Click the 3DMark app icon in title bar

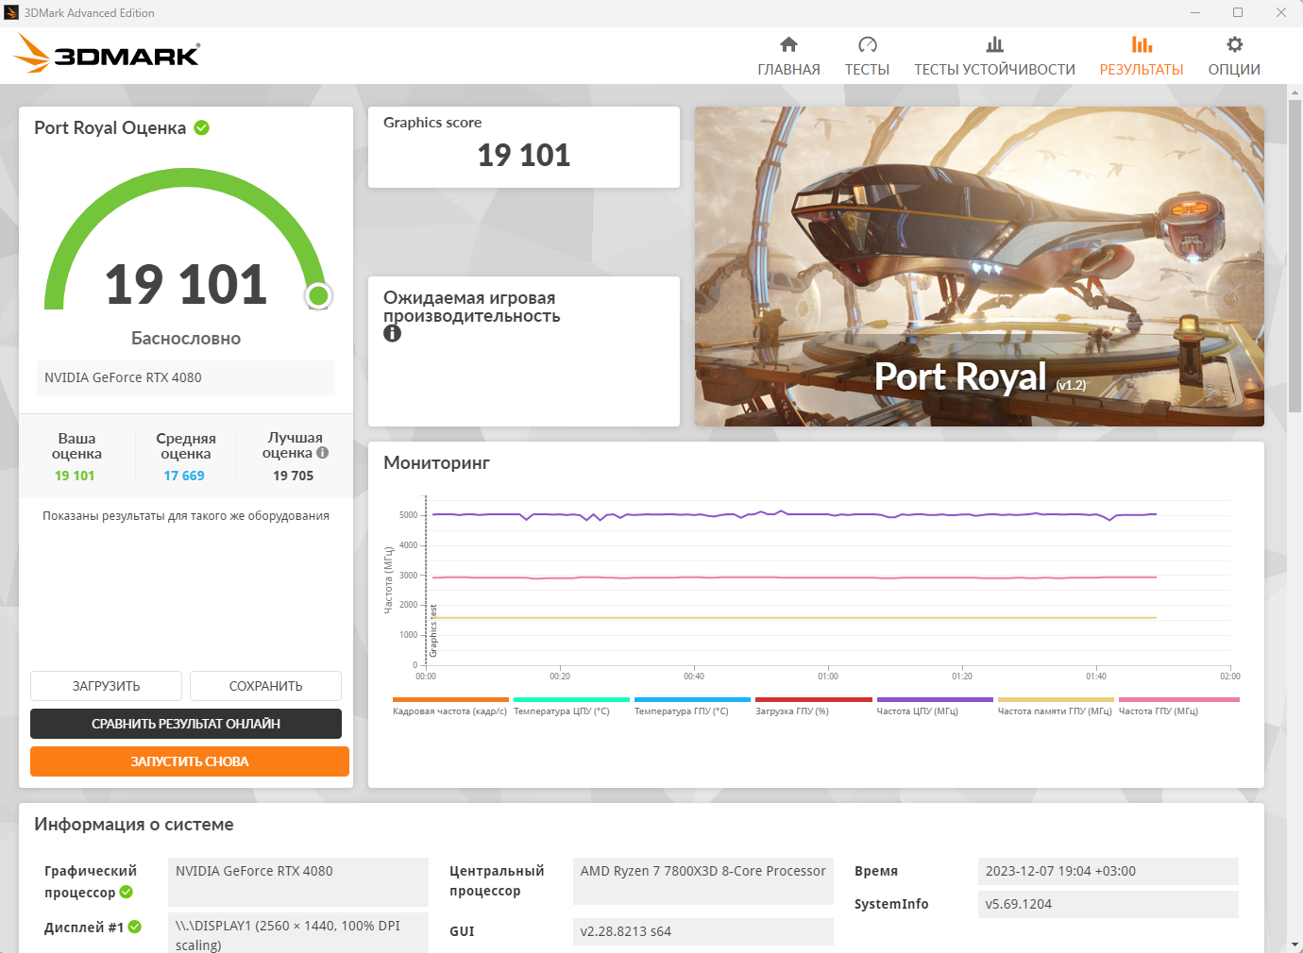[11, 12]
